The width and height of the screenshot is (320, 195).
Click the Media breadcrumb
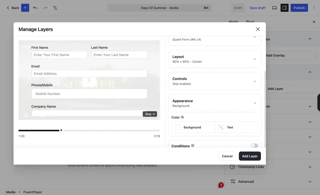tap(11, 192)
